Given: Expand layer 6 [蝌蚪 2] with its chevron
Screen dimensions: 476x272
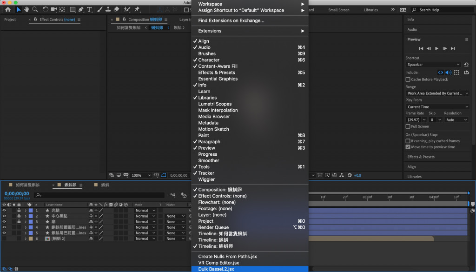Looking at the screenshot, I should point(26,239).
